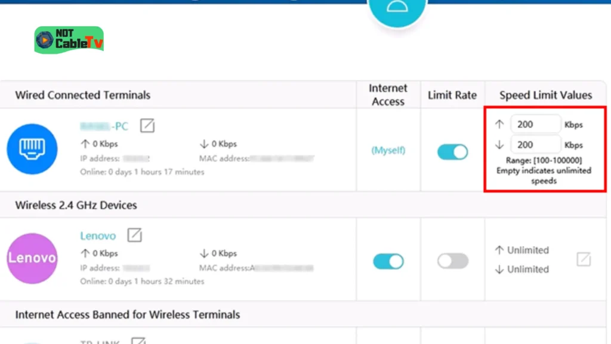Click the download speed limit field
This screenshot has height=344, width=611.
pos(535,145)
